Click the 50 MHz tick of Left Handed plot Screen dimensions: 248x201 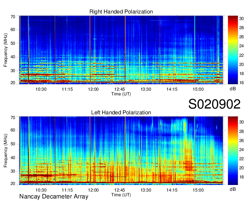pyautogui.click(x=13, y=144)
